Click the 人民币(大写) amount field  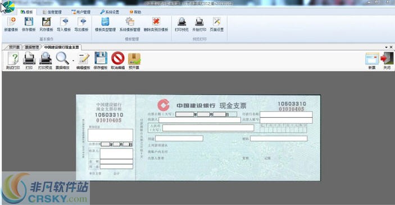[x=208, y=128]
